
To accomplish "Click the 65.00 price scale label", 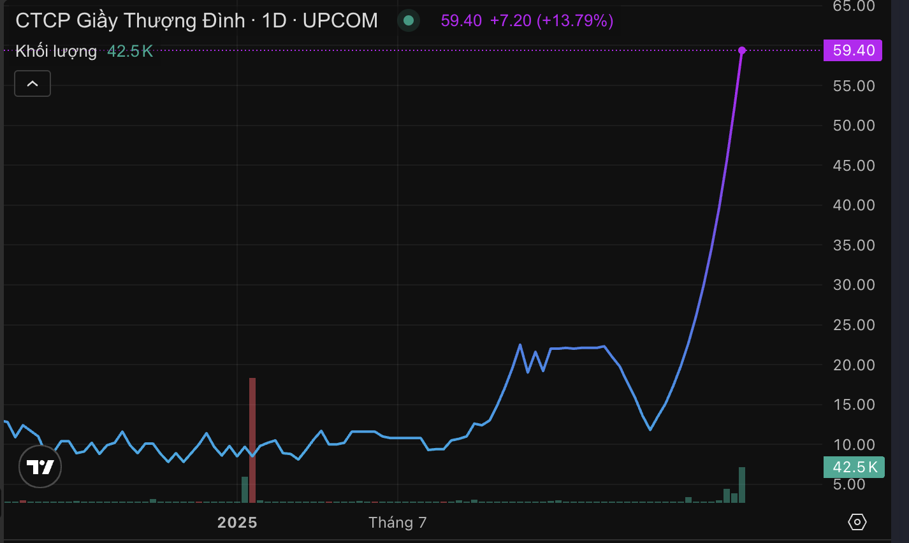I will point(854,6).
